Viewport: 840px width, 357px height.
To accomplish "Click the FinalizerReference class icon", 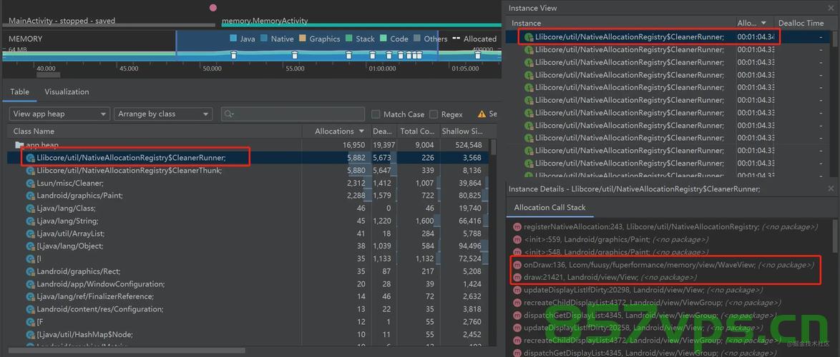I will (31, 296).
